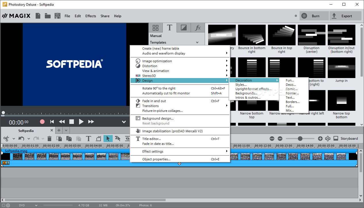Open the Stereo3D submenu

point(180,76)
